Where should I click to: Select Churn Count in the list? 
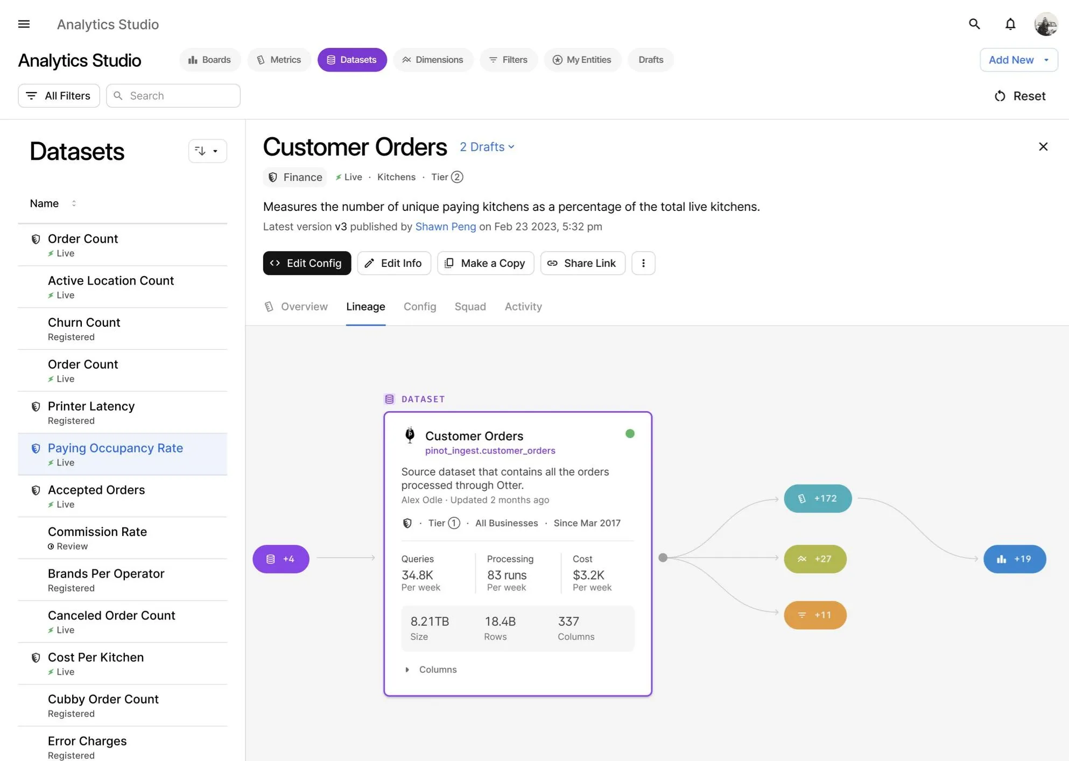[x=122, y=329]
